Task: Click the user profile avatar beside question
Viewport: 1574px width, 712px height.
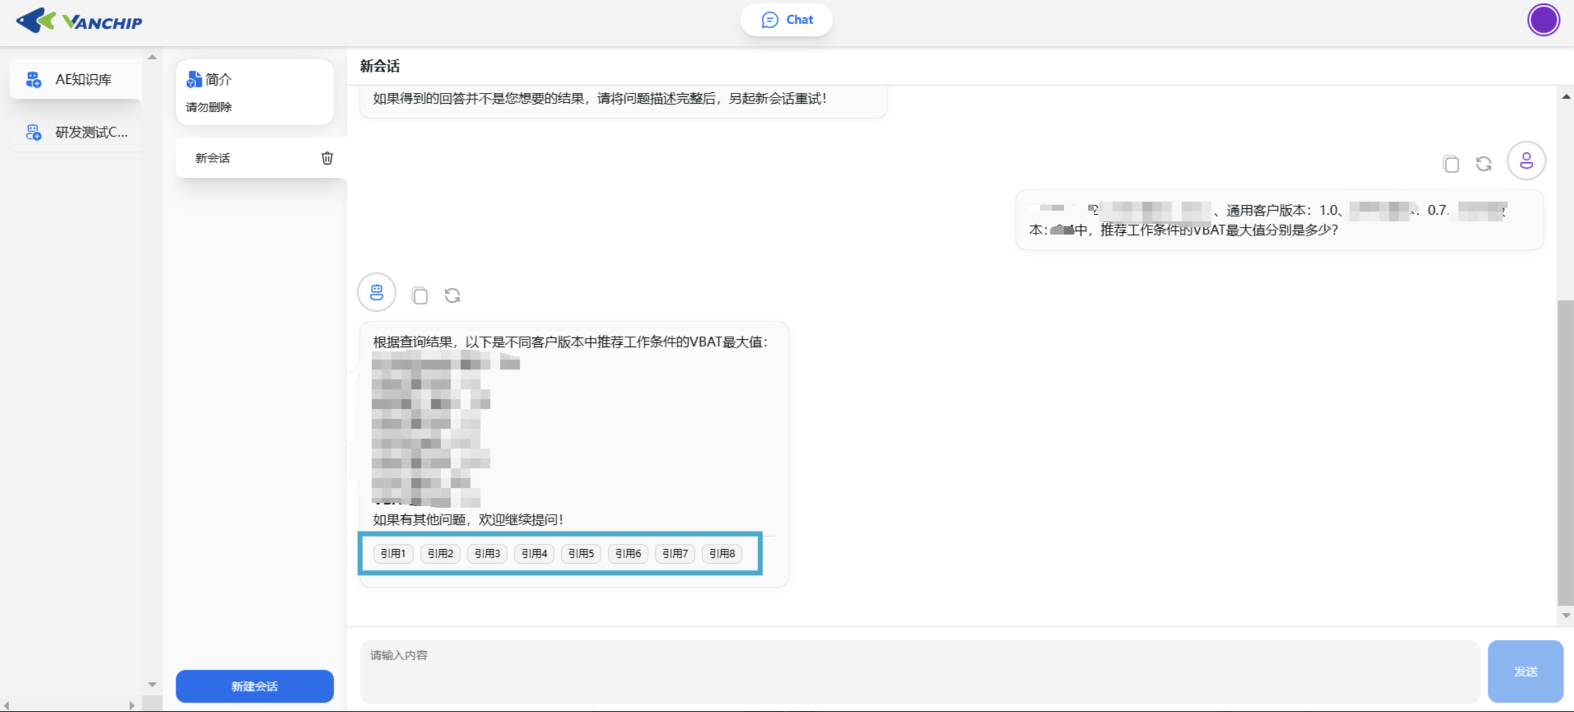Action: (x=1526, y=161)
